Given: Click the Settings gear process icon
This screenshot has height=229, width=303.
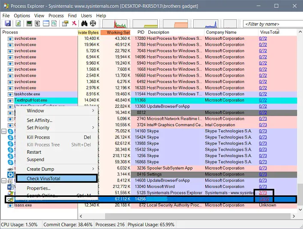Looking at the screenshot, I should click(10, 175).
